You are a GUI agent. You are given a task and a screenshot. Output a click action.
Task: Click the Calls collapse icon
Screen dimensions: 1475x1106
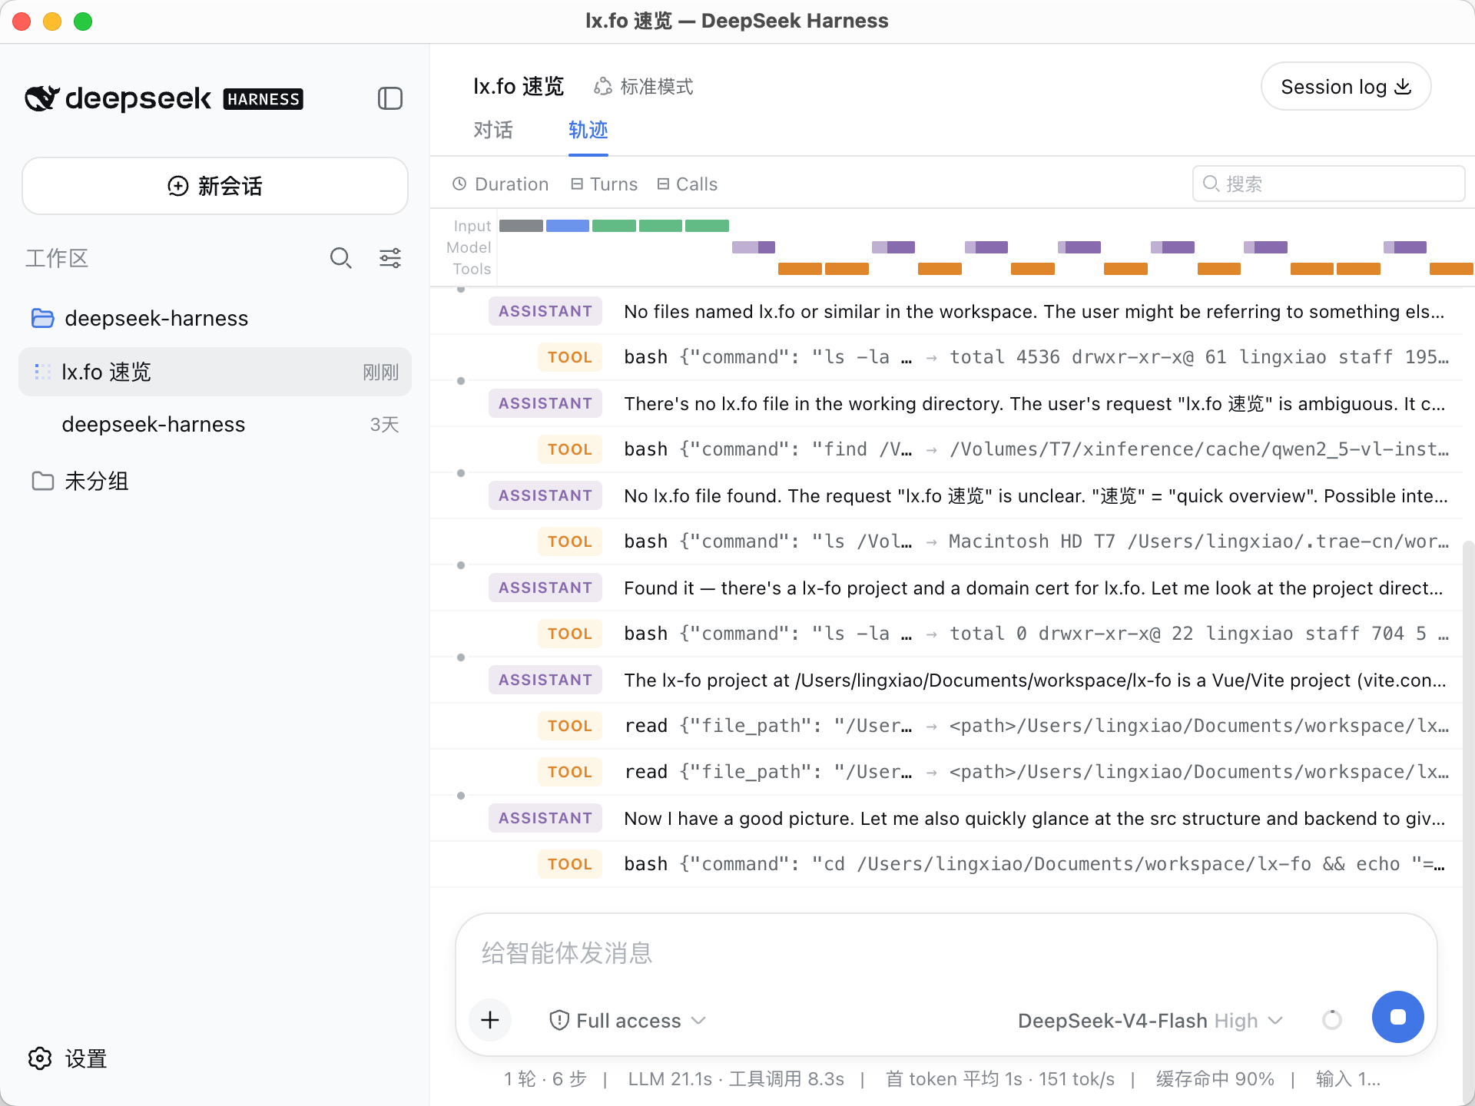coord(663,184)
